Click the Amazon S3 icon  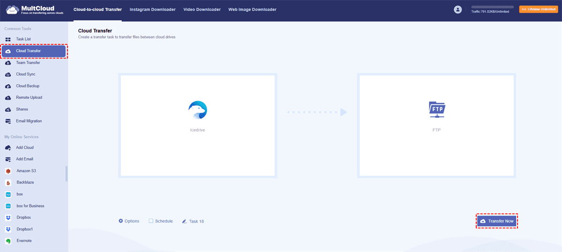[8, 171]
